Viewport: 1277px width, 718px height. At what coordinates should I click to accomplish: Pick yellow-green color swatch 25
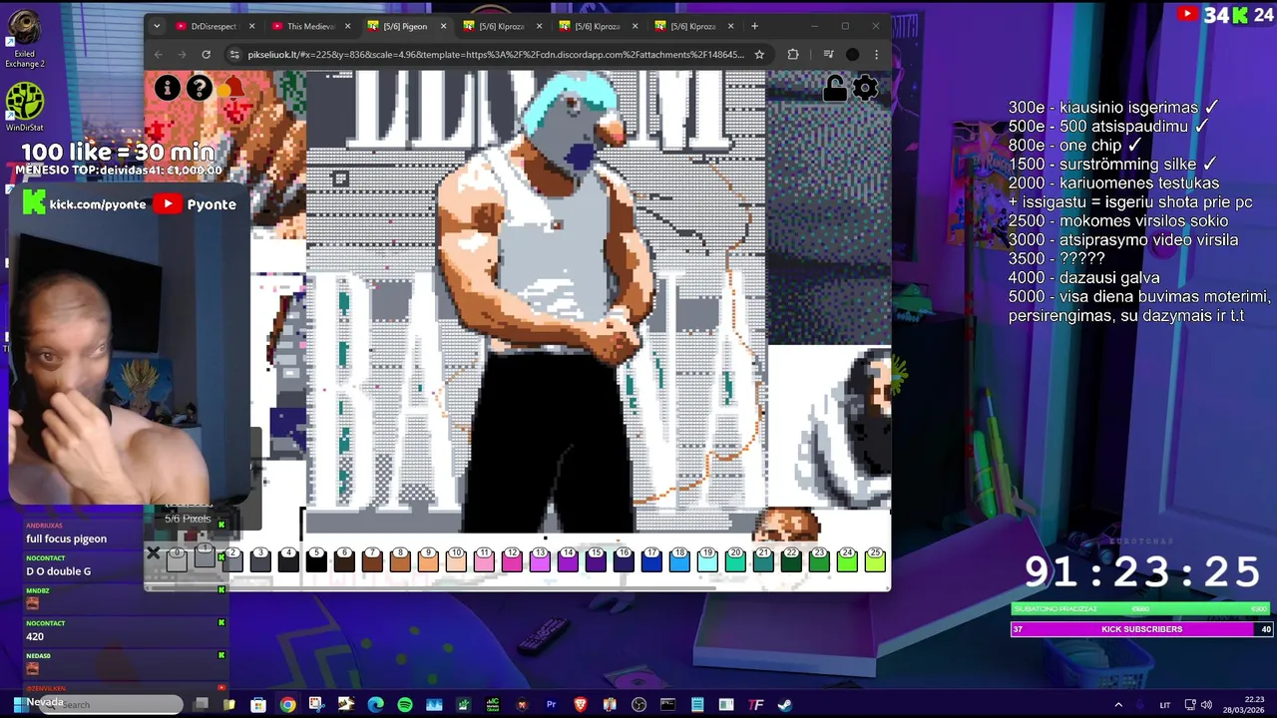coord(875,560)
